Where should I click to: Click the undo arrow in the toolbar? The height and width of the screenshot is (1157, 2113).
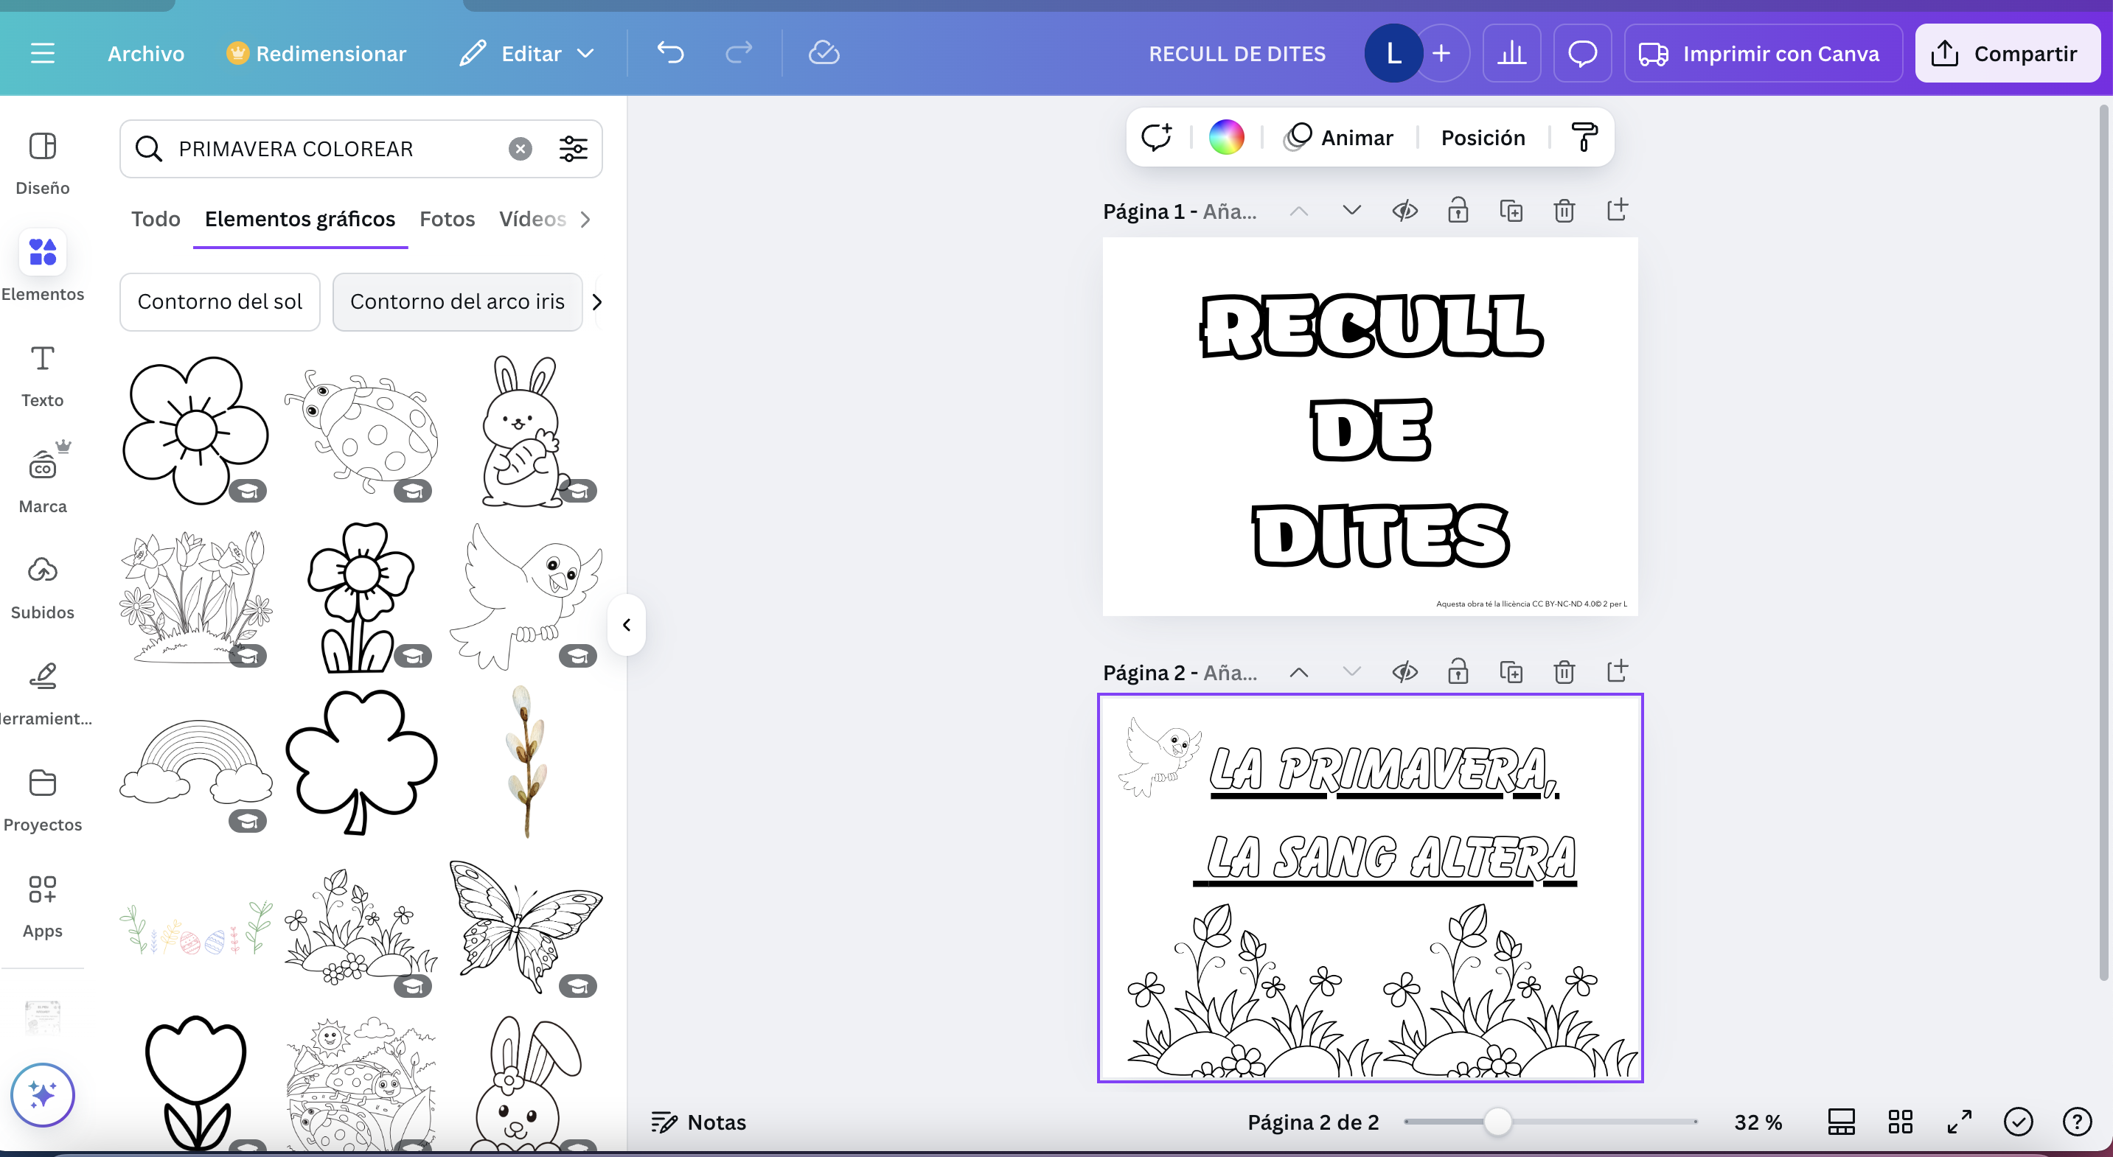tap(670, 52)
